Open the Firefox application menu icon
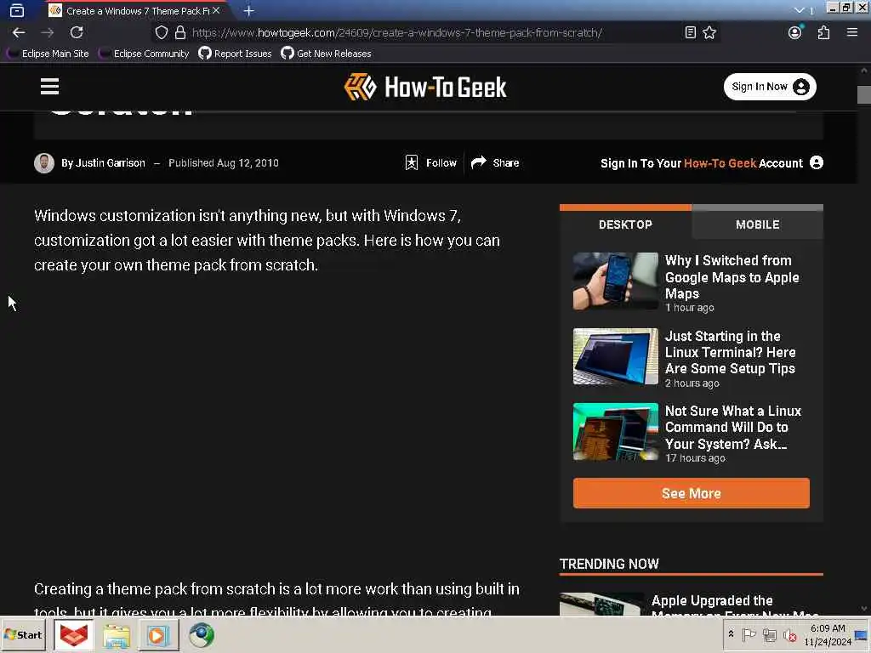 [852, 33]
